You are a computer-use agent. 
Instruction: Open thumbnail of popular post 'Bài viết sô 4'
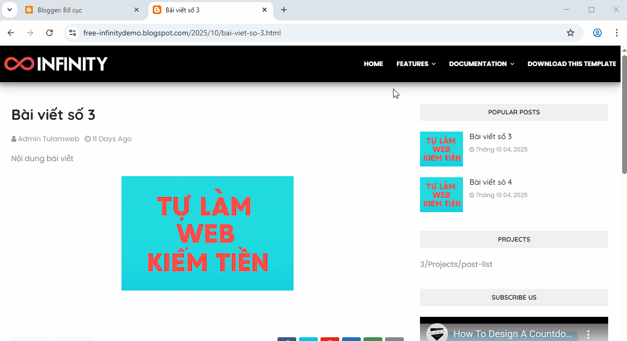click(x=441, y=194)
